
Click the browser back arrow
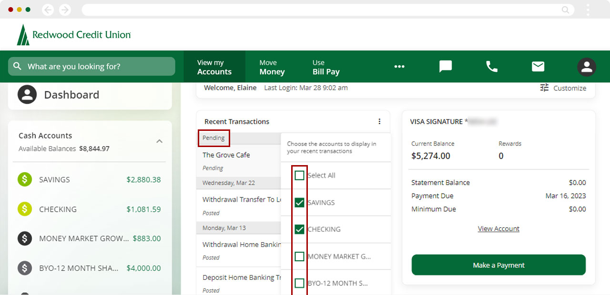pyautogui.click(x=48, y=10)
